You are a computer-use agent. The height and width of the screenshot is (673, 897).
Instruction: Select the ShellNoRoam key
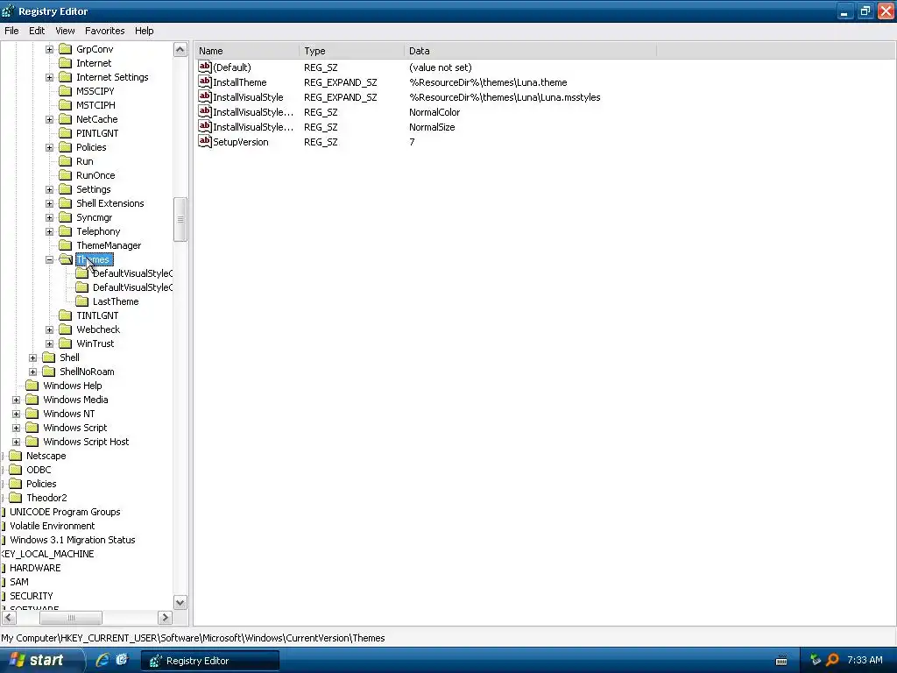pyautogui.click(x=87, y=372)
